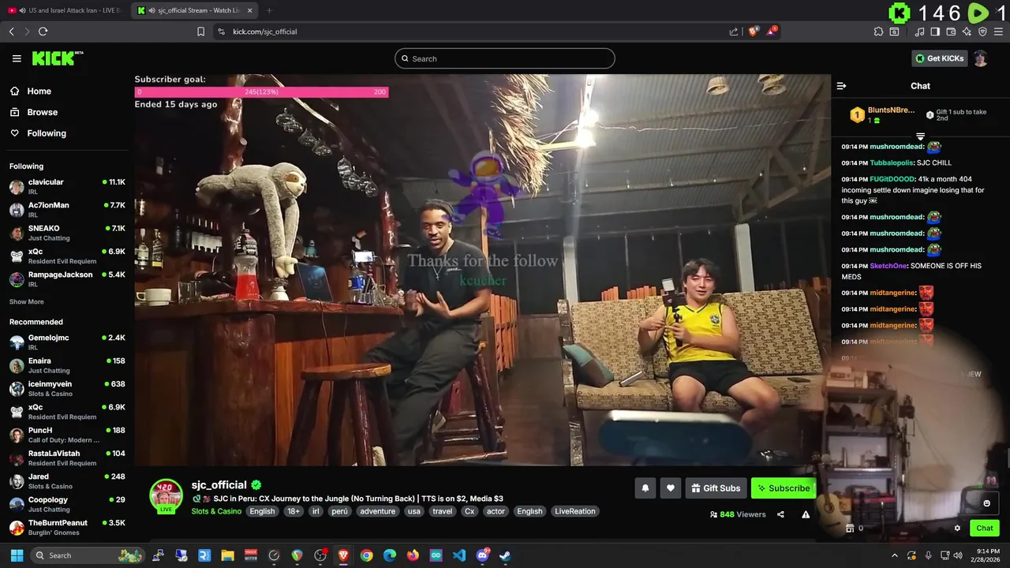Open browser extensions puzzle icon
This screenshot has width=1010, height=568.
(878, 32)
